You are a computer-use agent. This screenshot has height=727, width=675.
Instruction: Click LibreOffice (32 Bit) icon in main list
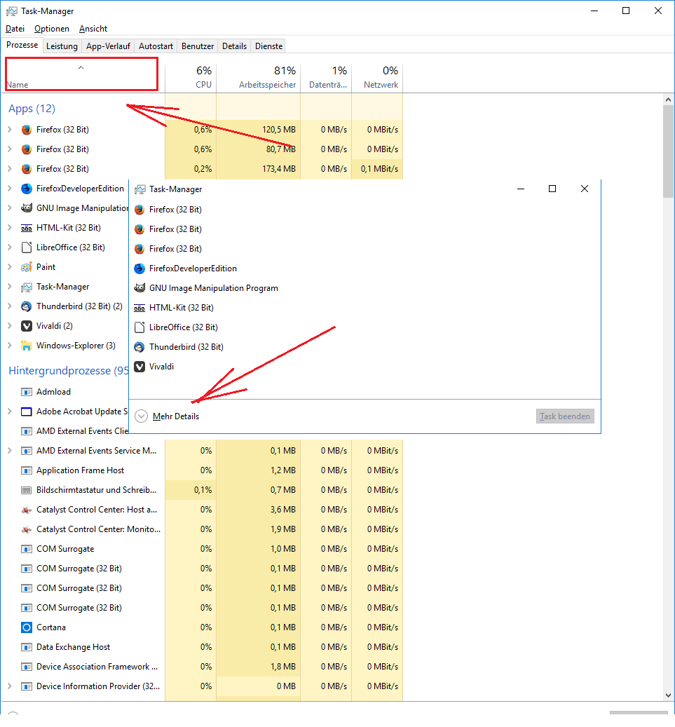click(x=27, y=247)
